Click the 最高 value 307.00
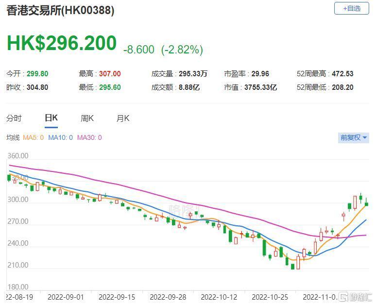 (x=110, y=74)
